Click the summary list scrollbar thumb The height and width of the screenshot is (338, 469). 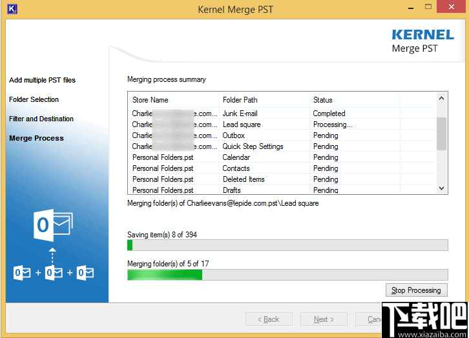point(441,134)
